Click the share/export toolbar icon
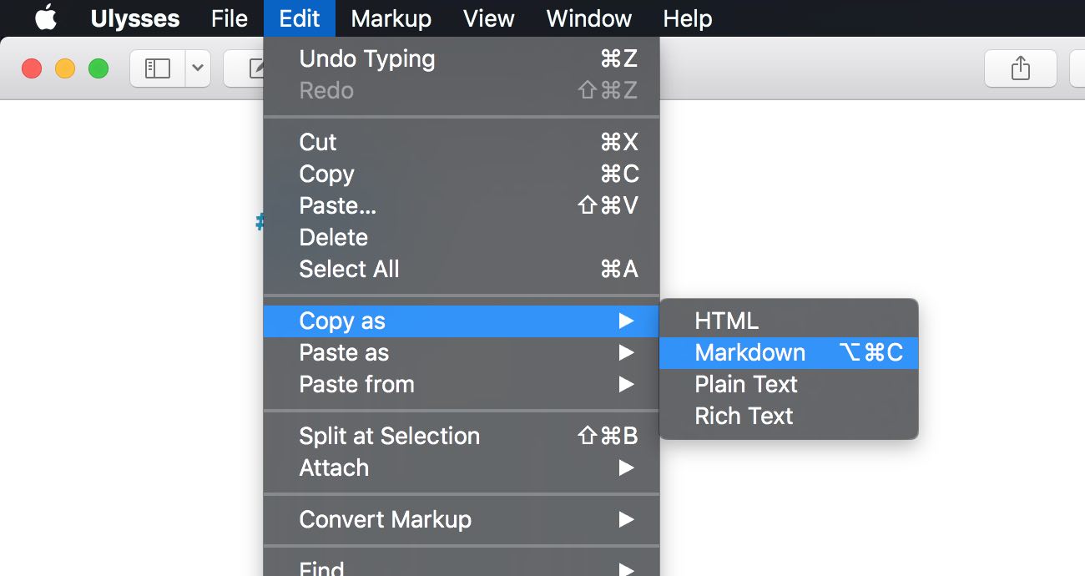The image size is (1085, 576). coord(1021,68)
